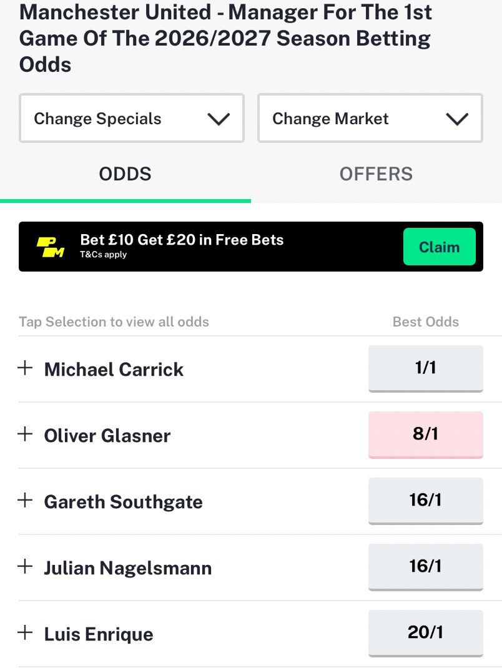
Task: Tap the Julian Nagelsmann selection name
Action: click(127, 568)
